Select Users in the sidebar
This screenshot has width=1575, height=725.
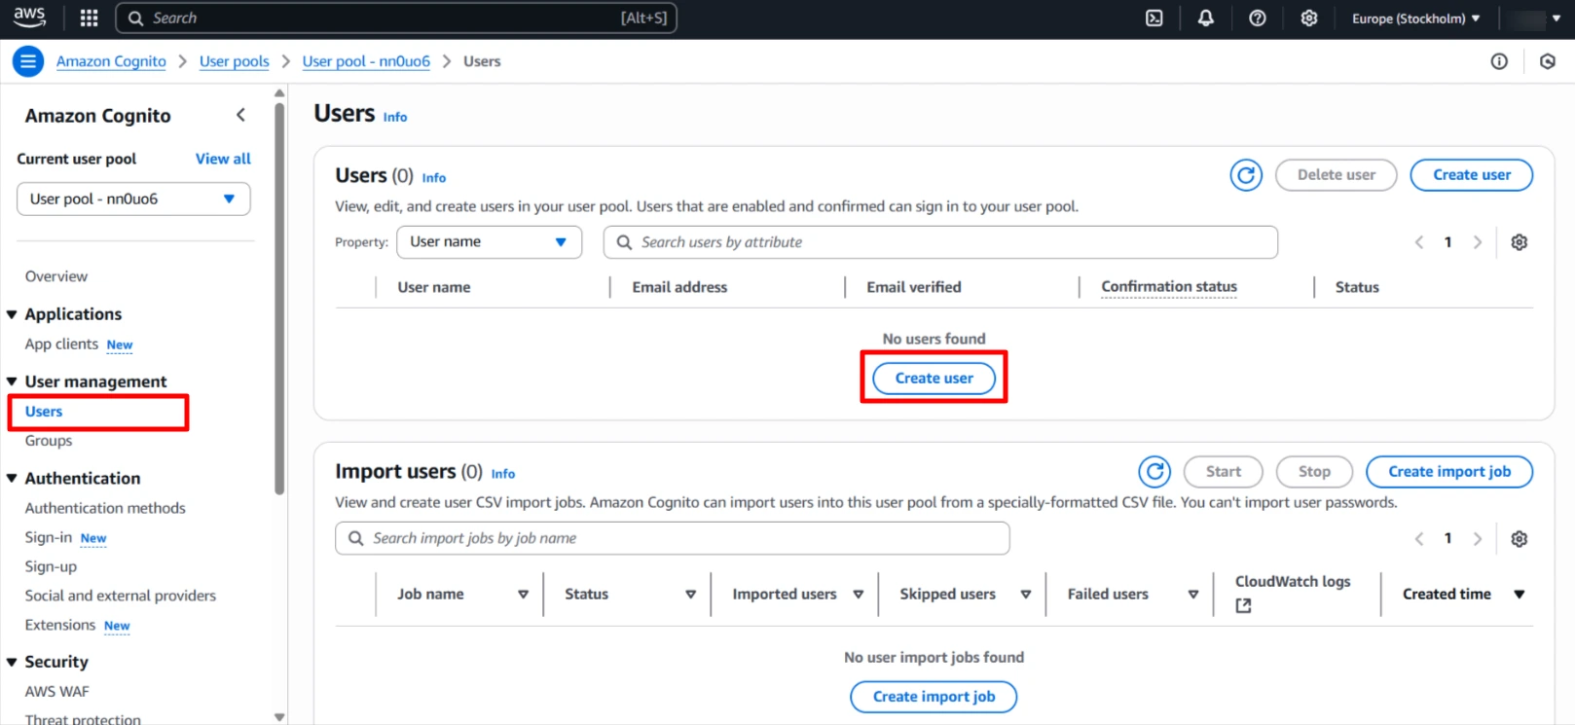point(44,412)
